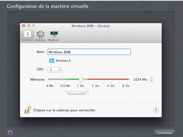183x137 pixels.
Task: Click the '8 Go' memory scale label
Action: 126,86
